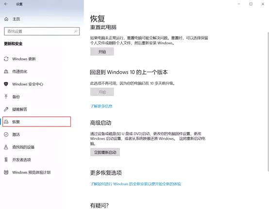Click the back arrow icon in Settings
Screen dimensions: 269x209
[6, 4]
